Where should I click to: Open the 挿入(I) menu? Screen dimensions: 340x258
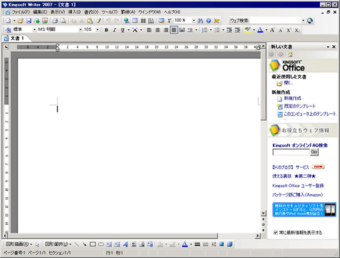click(74, 12)
